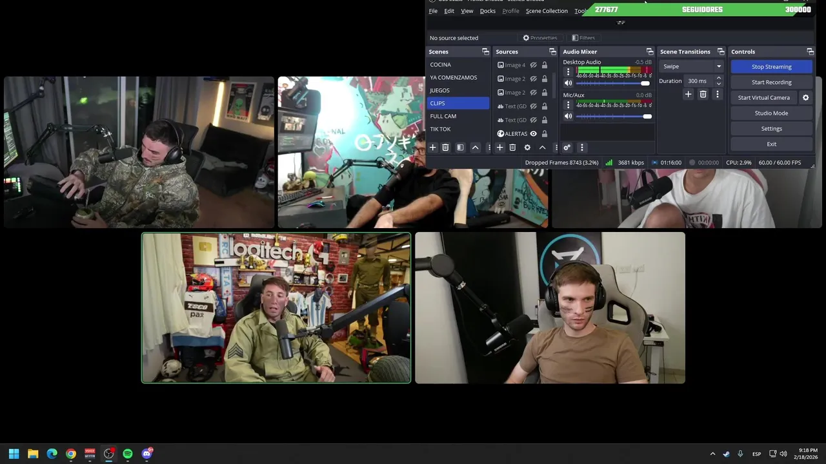The image size is (826, 464).
Task: Click the 300 ms duration field
Action: click(699, 81)
